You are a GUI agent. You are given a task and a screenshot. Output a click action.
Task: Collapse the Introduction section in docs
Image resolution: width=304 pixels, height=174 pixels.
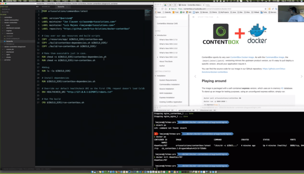pyautogui.click(x=156, y=35)
